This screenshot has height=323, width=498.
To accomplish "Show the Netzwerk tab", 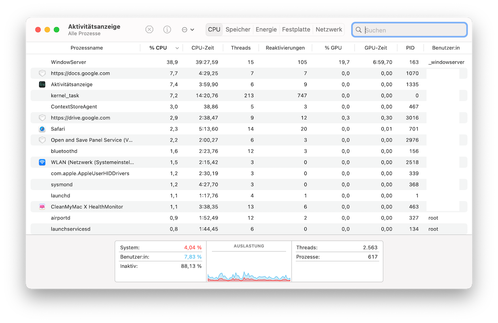I will (x=329, y=30).
